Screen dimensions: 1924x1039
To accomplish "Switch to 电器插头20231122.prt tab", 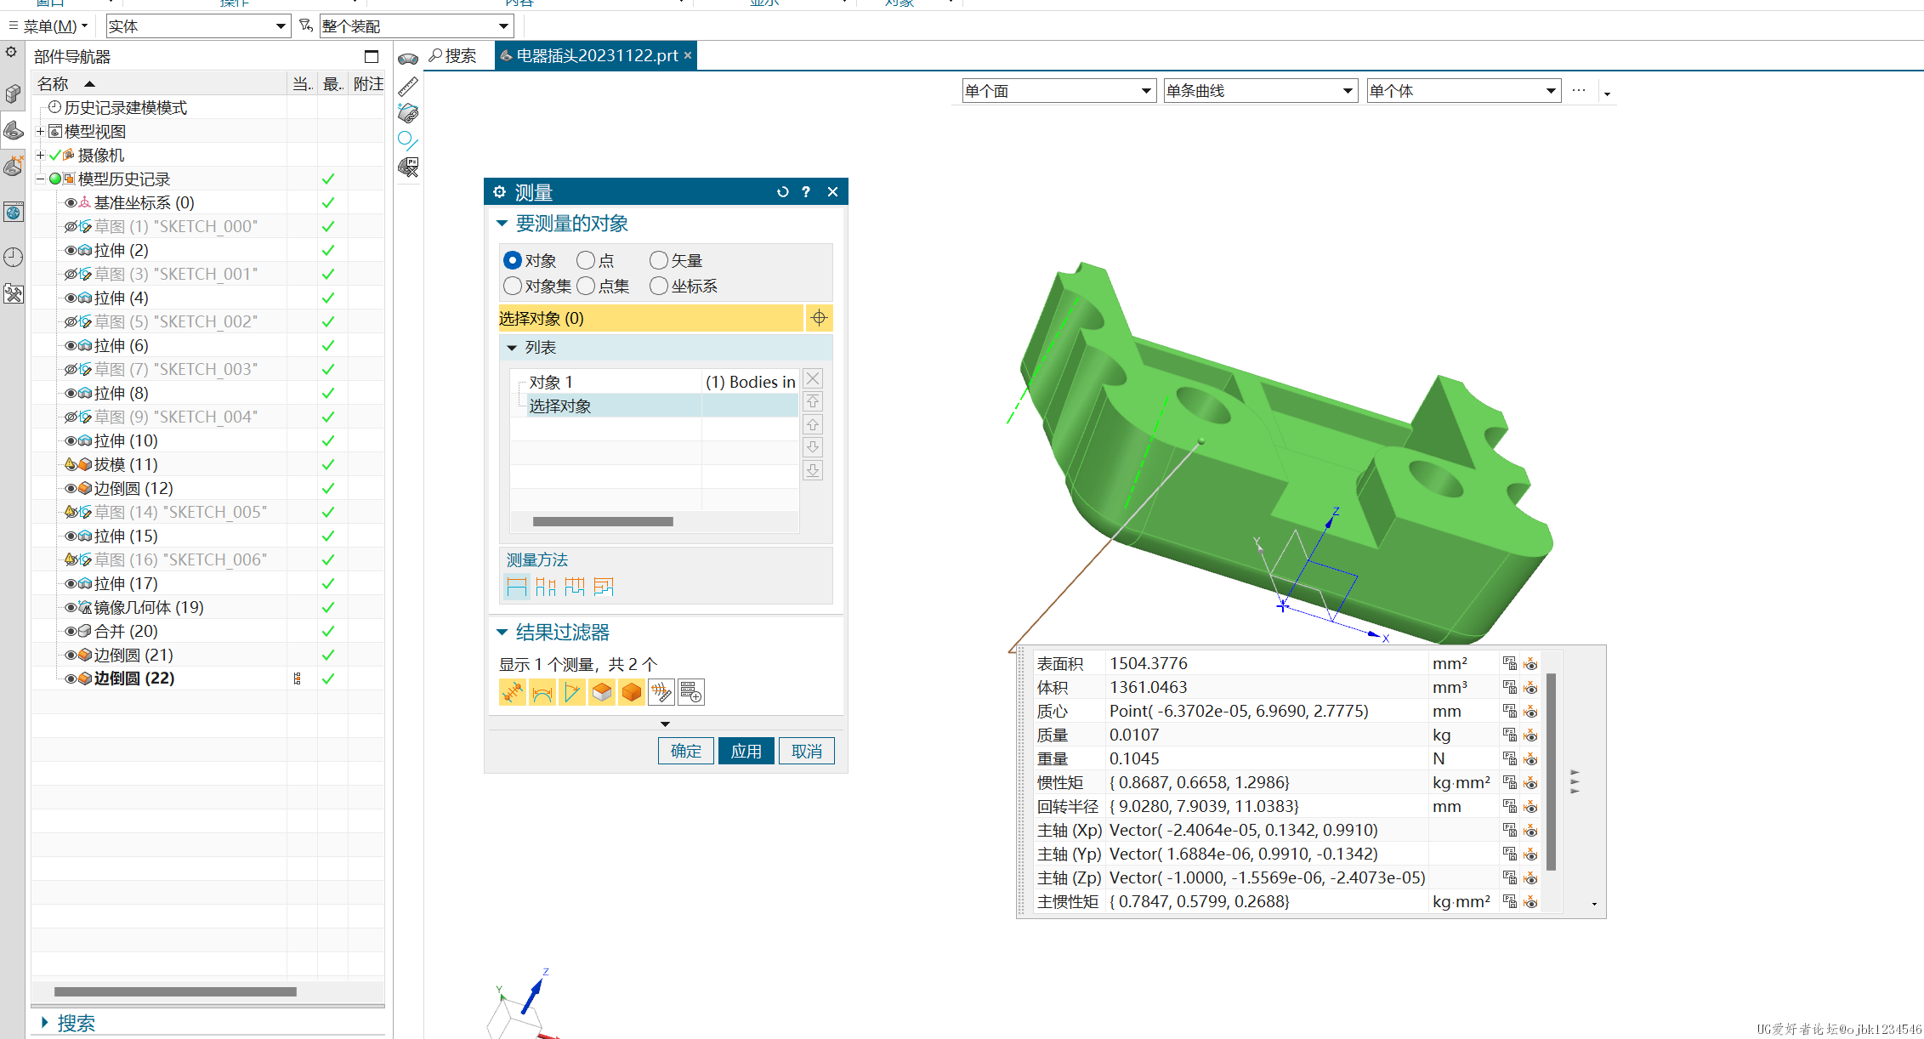I will point(595,56).
